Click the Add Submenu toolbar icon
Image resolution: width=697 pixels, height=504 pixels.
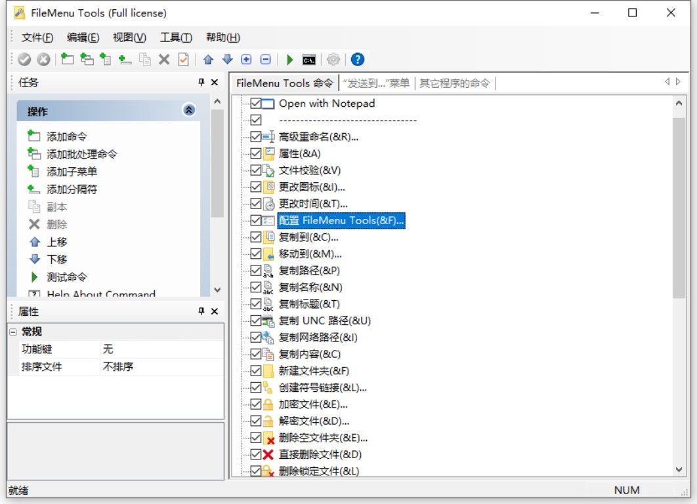[106, 59]
